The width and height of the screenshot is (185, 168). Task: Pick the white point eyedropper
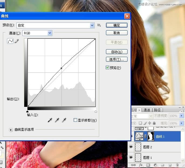pyautogui.click(x=64, y=120)
